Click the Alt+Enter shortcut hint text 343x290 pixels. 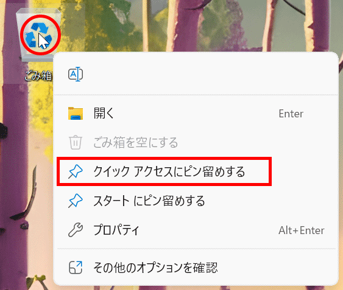[302, 230]
